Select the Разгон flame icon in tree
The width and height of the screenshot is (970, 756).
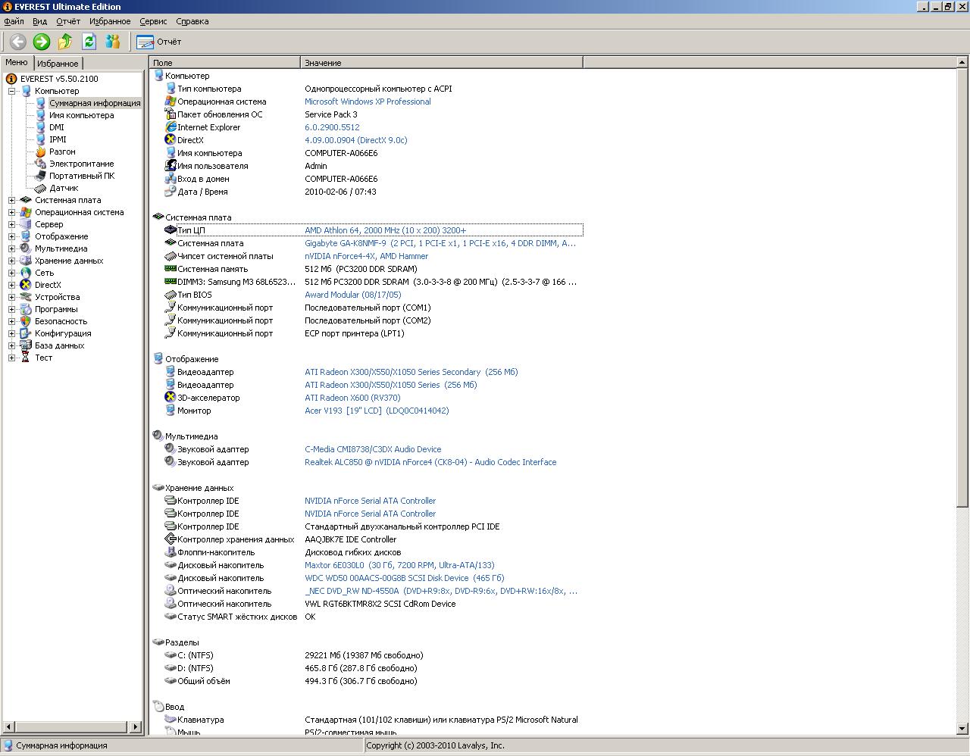pyautogui.click(x=41, y=152)
